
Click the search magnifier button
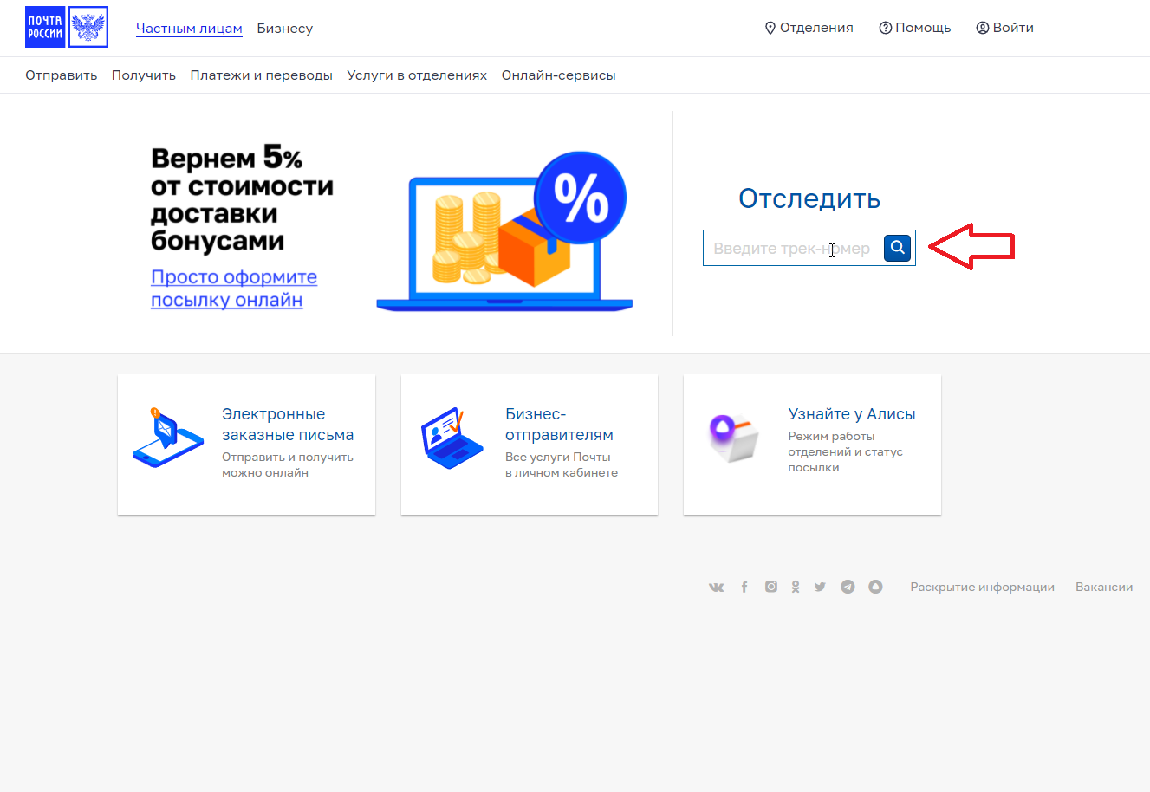898,248
